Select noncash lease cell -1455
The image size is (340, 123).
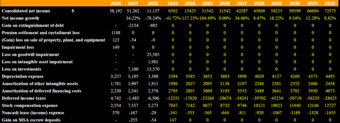(x=330, y=113)
